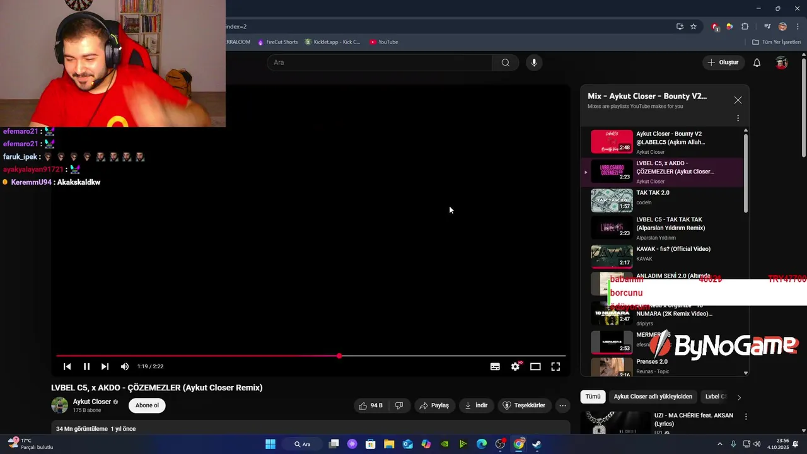Seek the red video progress bar handle
The width and height of the screenshot is (807, 454).
coord(339,356)
